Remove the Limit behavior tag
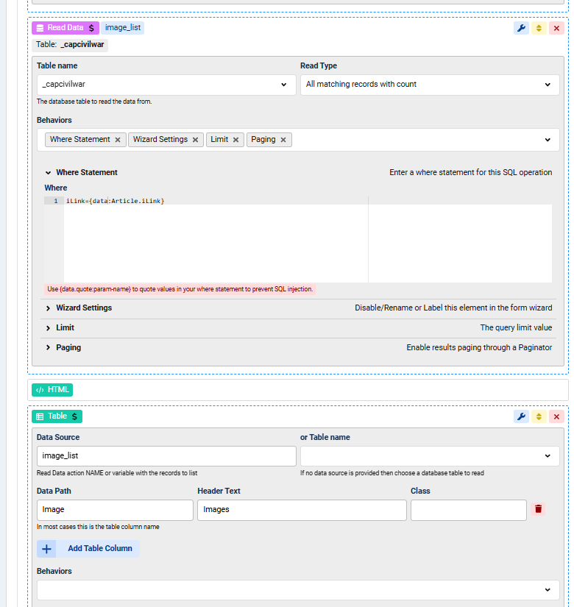 pos(236,140)
